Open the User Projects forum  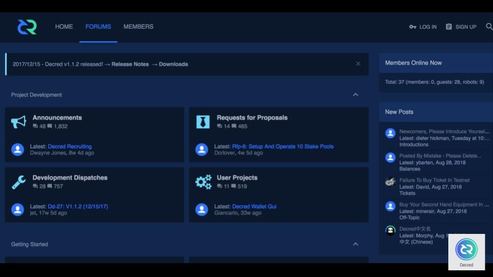coord(237,177)
